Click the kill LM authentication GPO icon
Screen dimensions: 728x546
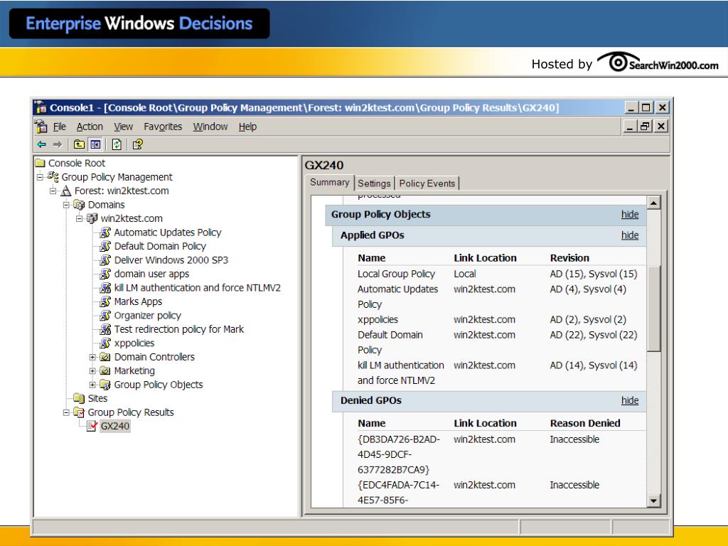(105, 288)
